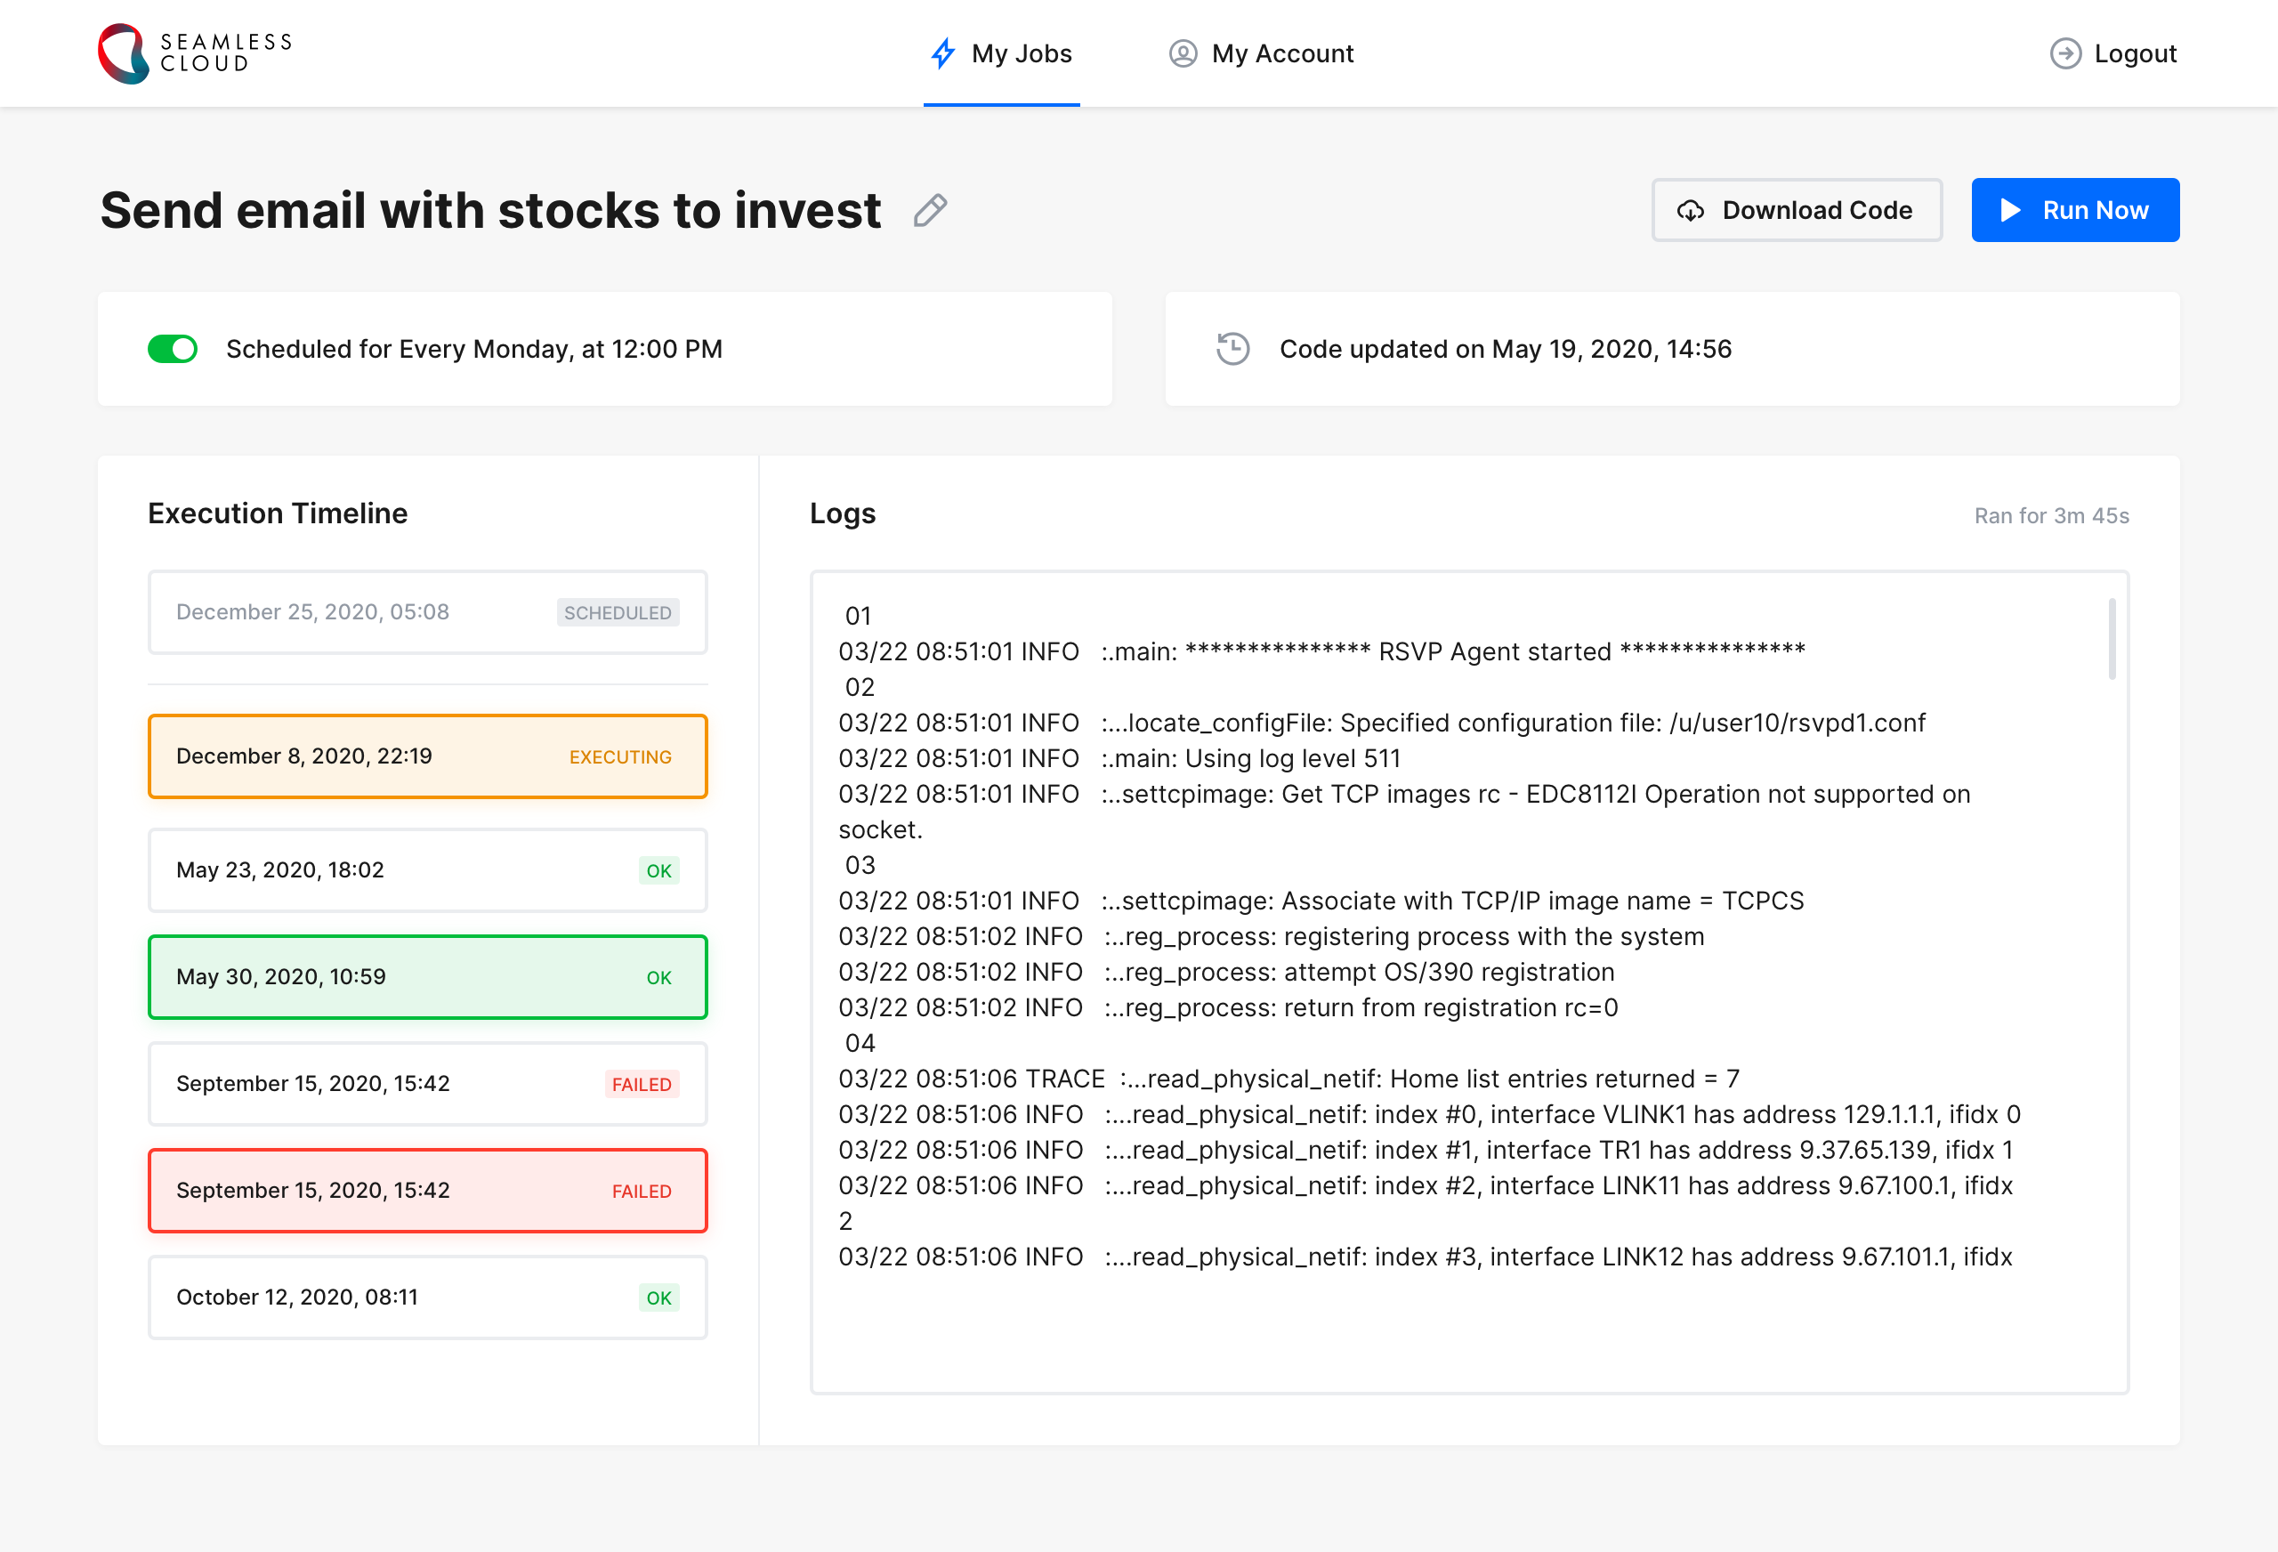Click the history clock icon beside Code updated
Image resolution: width=2278 pixels, height=1552 pixels.
(x=1232, y=349)
